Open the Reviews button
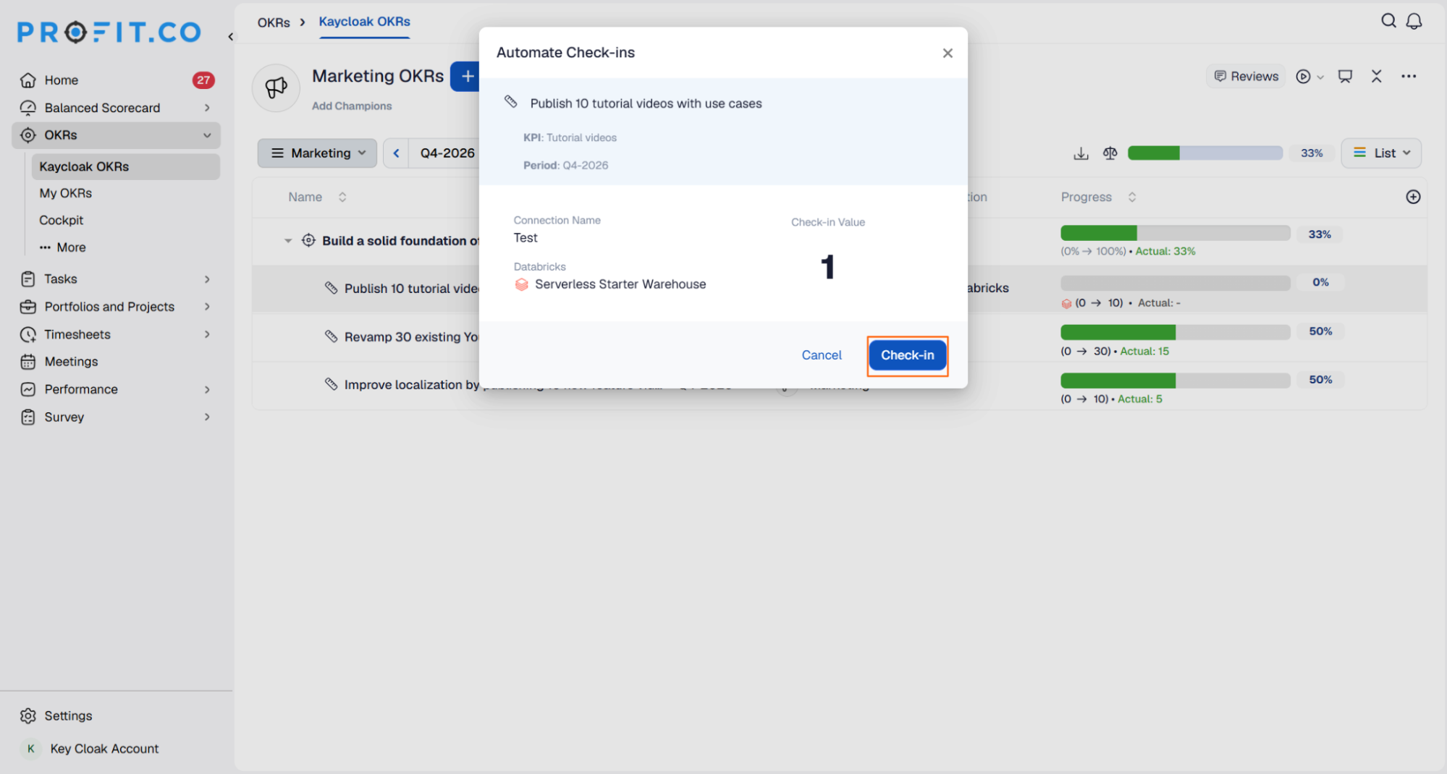The width and height of the screenshot is (1447, 774). click(x=1246, y=77)
